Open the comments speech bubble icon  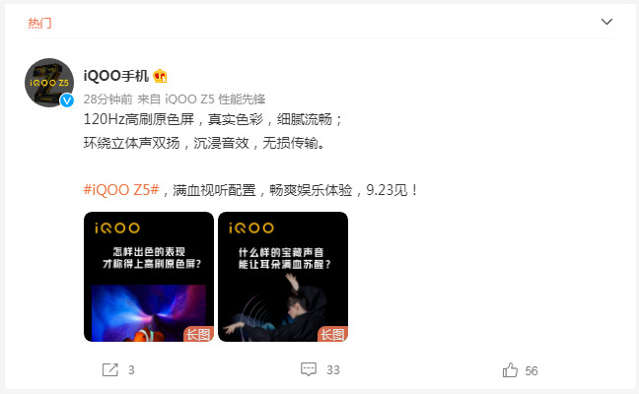click(309, 369)
